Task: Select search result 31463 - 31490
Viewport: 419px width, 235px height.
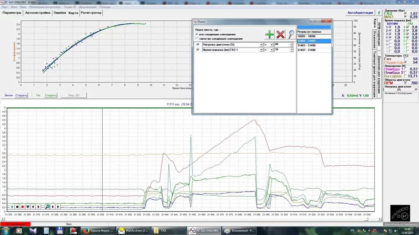Action: click(306, 45)
